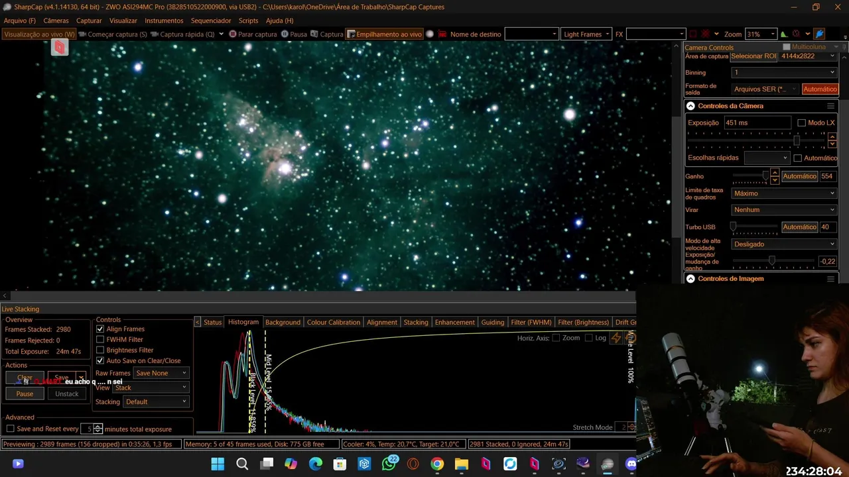Viewport: 849px width, 477px height.
Task: Open Windows Start menu
Action: tap(218, 464)
